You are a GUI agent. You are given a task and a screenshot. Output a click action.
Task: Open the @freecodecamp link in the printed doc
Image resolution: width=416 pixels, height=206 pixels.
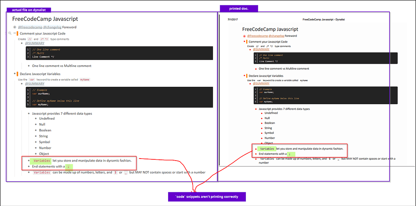point(257,36)
